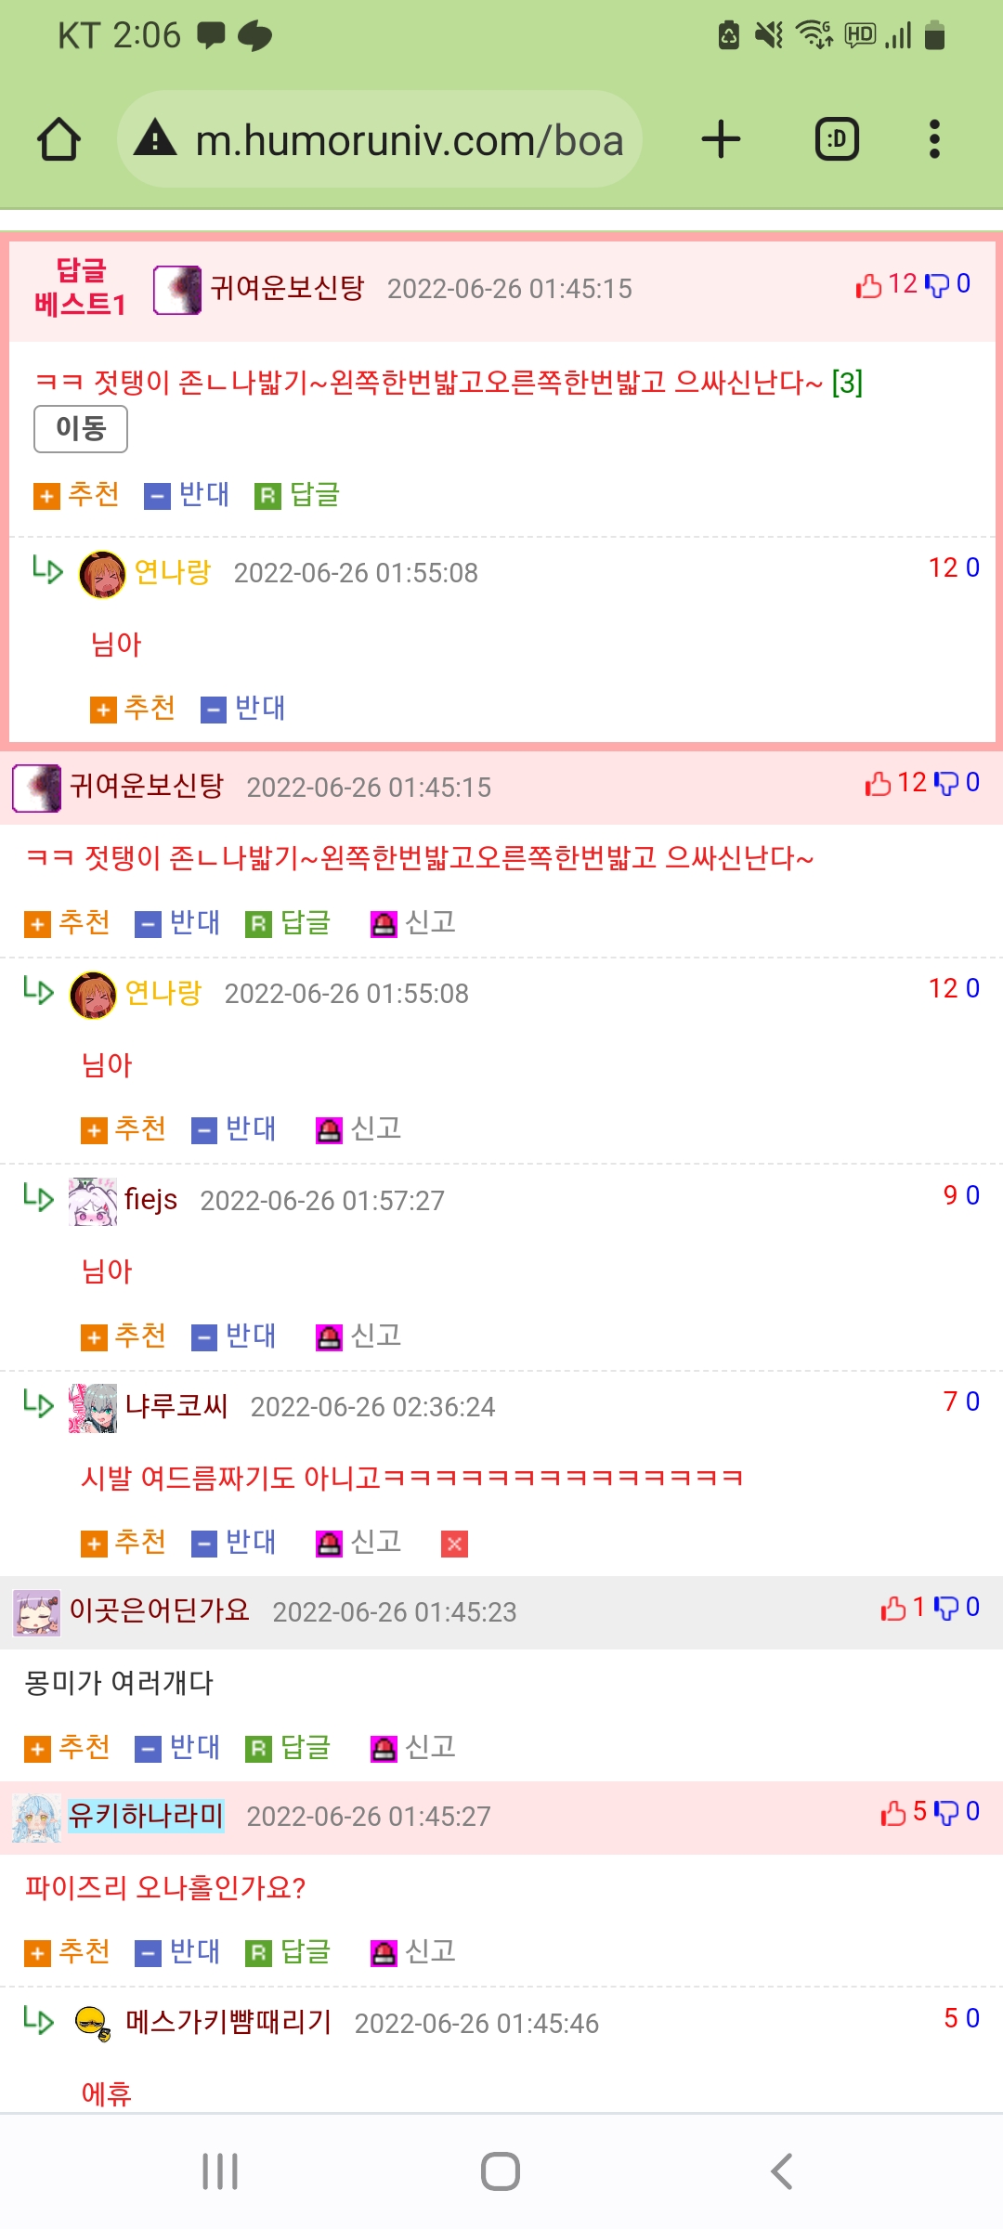Image resolution: width=1003 pixels, height=2229 pixels.
Task: Tap the thumbs-down icon on 유키하나라미 comment
Action: pos(946,1812)
